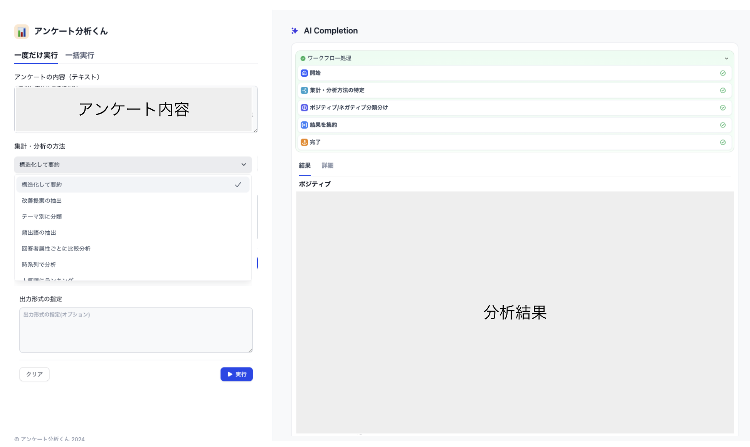This screenshot has width=750, height=447.
Task: Click the 結果を集約 node icon
Action: tap(304, 125)
